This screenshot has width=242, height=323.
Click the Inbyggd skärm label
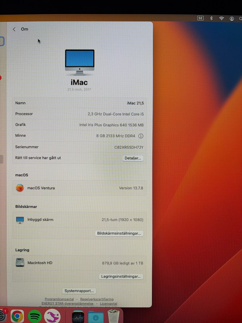coord(40,220)
